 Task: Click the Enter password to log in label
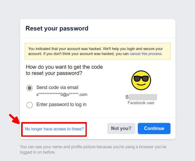coord(61,104)
